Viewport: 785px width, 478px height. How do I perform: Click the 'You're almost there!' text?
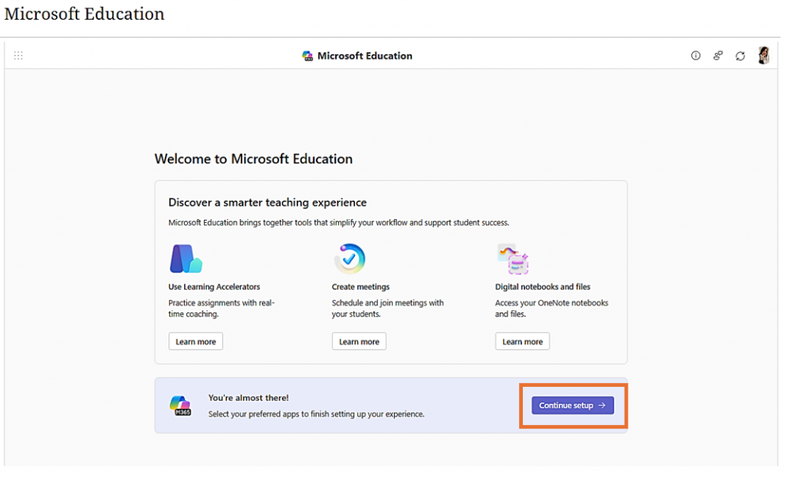pos(248,398)
